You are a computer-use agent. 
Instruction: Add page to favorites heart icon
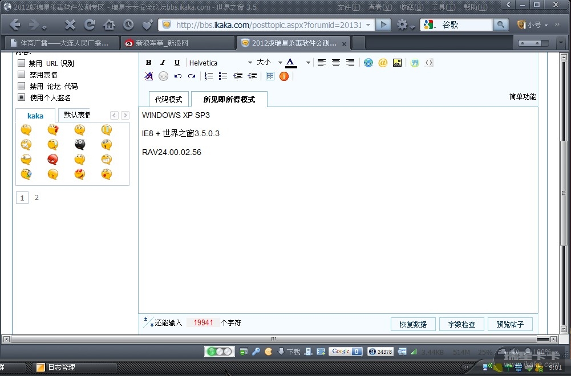click(148, 24)
